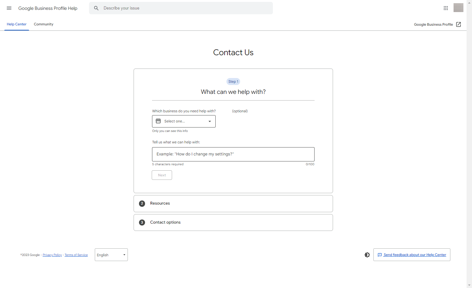This screenshot has width=472, height=288.
Task: Click the storefront icon in business selector
Action: click(x=158, y=121)
